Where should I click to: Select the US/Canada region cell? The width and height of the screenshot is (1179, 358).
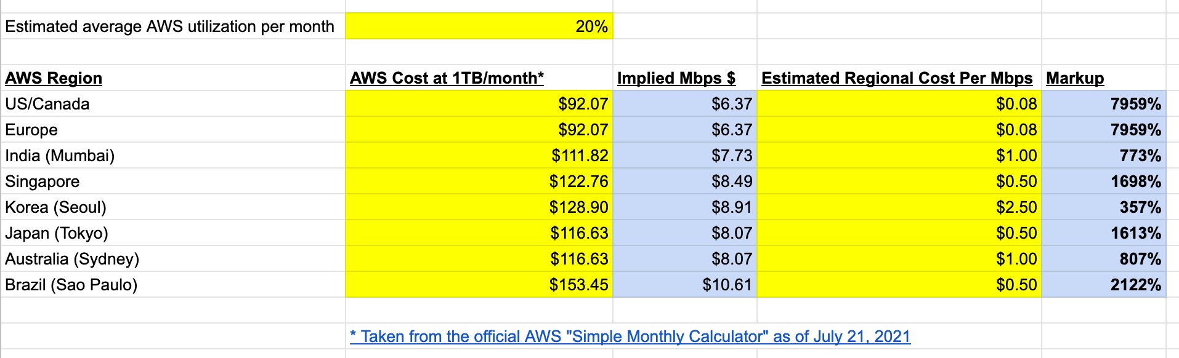click(47, 104)
